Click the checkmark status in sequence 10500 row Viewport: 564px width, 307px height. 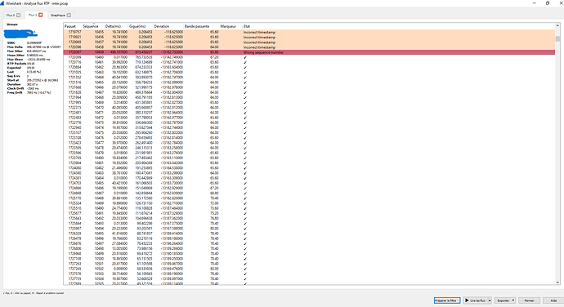coord(245,259)
